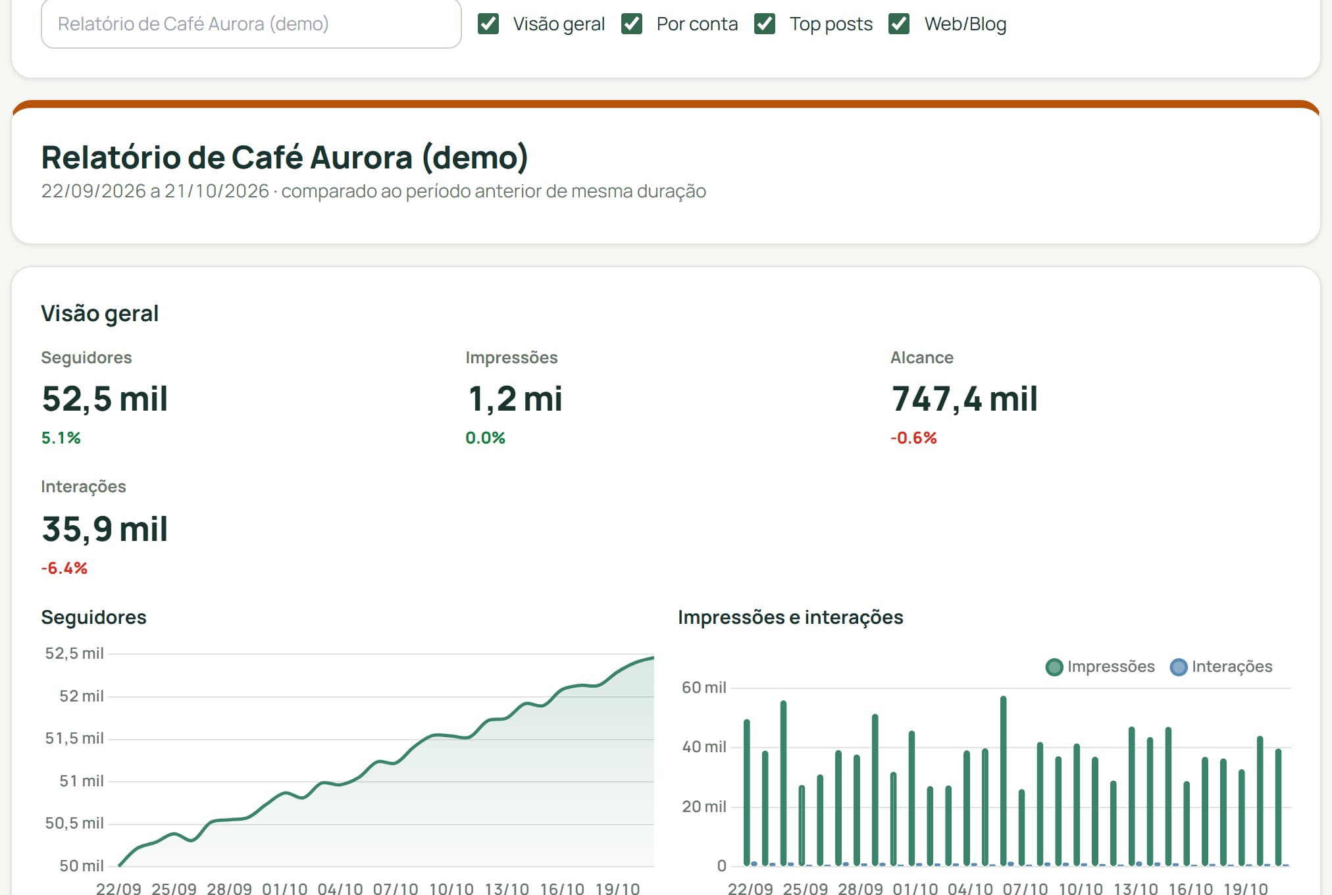Click the Alcance value 747,4 mil
Screen dimensions: 1332x895
[x=964, y=399]
